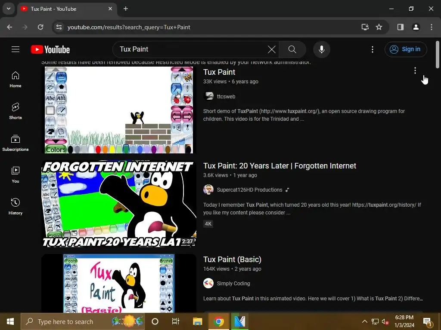Click Windows taskbar search box

pyautogui.click(x=83, y=321)
